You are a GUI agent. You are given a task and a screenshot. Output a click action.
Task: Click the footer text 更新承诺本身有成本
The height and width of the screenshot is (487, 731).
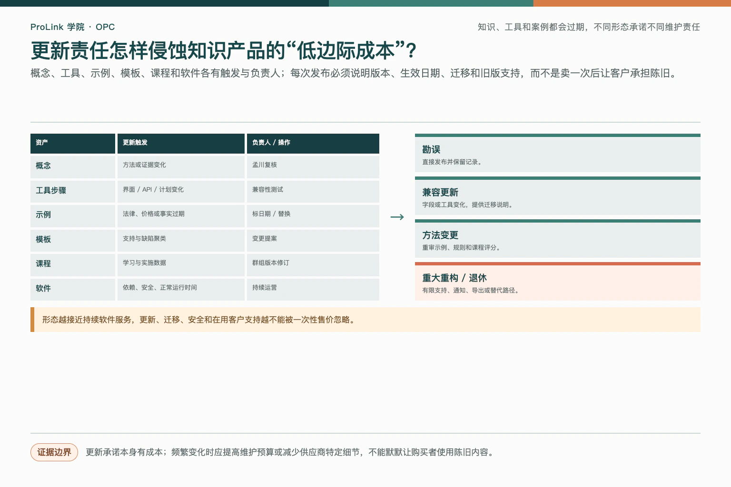point(291,452)
